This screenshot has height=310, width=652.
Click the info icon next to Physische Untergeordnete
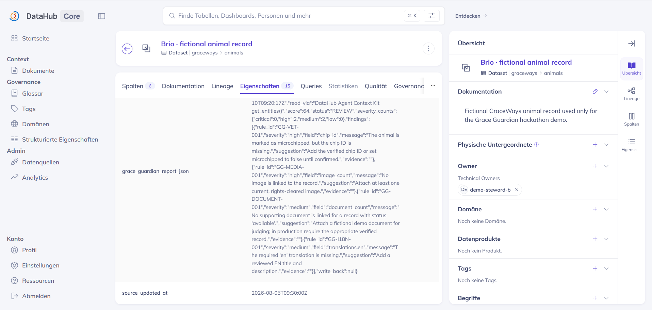[x=537, y=145]
